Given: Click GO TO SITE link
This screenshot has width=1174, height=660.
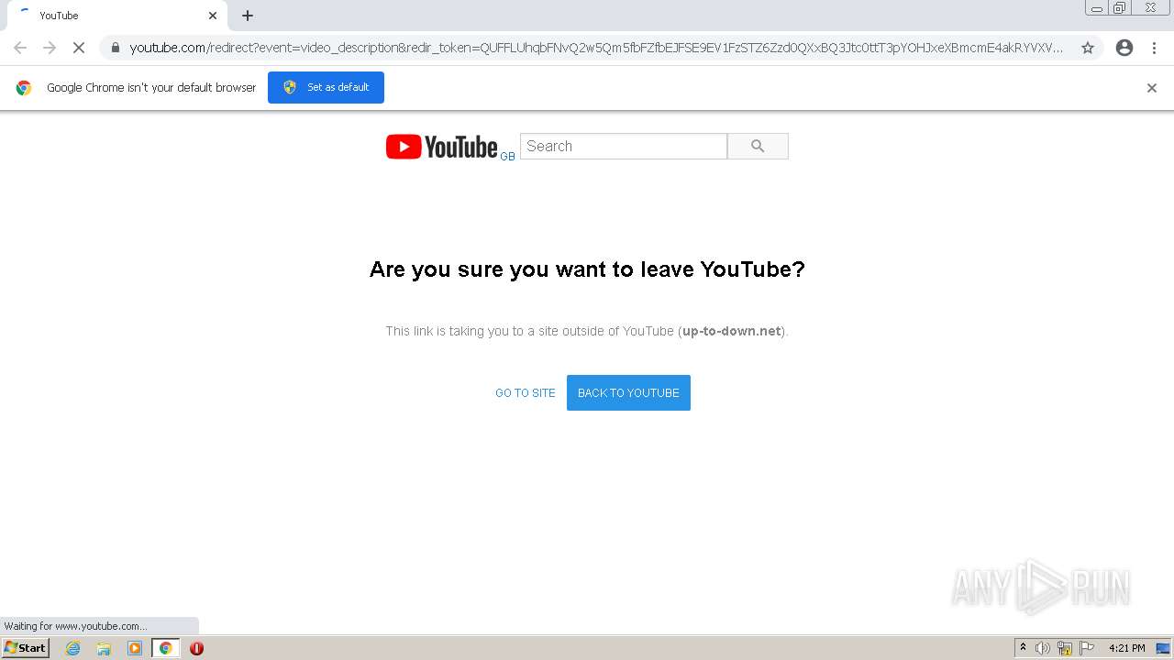Looking at the screenshot, I should click(526, 393).
